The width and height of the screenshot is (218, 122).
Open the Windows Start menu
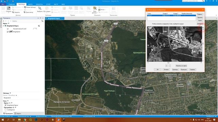point(3,120)
